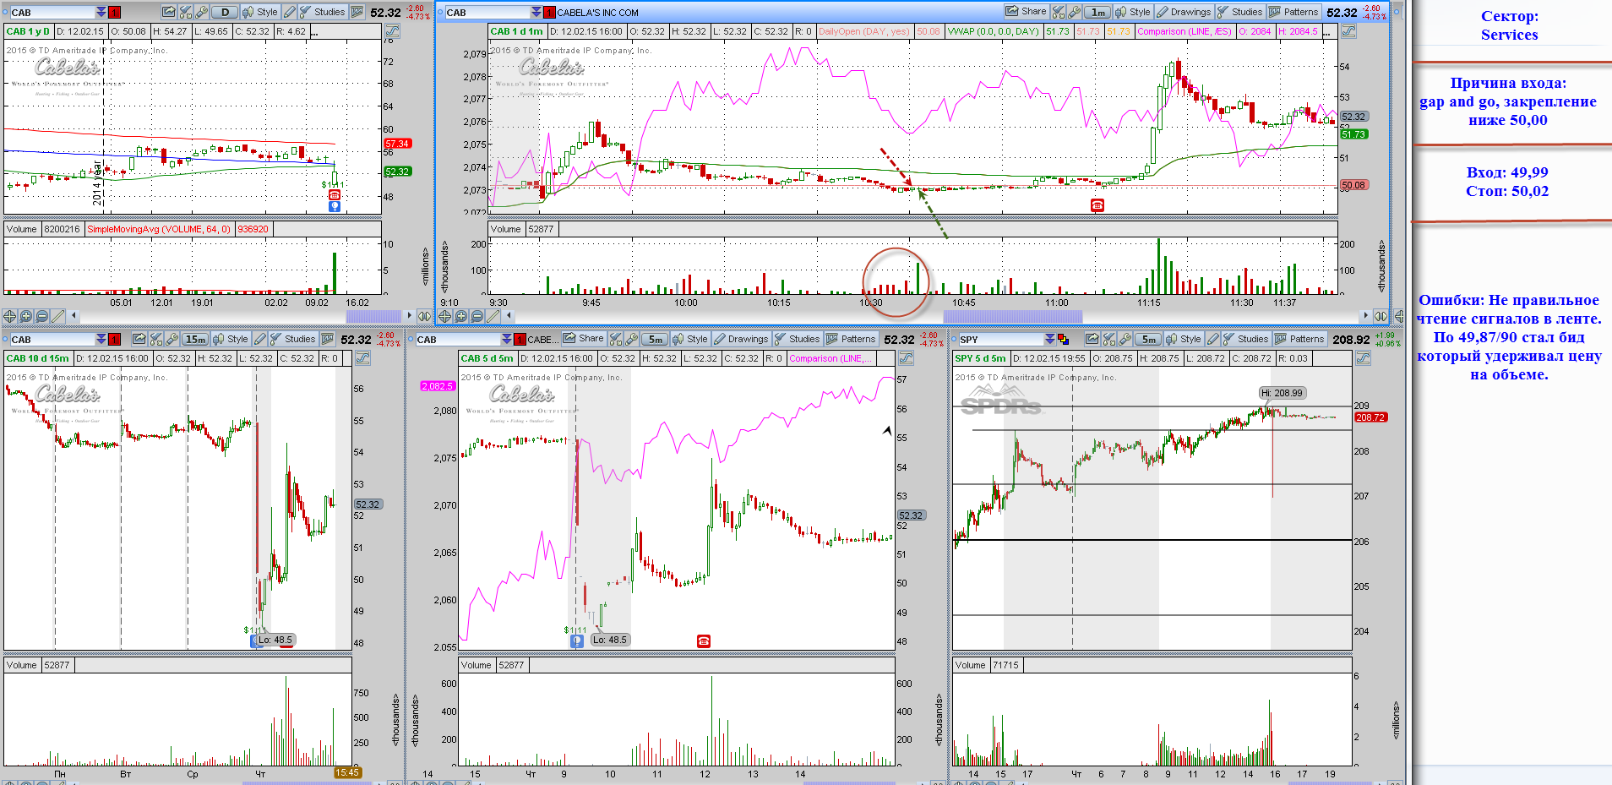Viewport: 1612px width, 785px height.
Task: Open Patterns menu on the 1m CAB chart
Action: [1293, 12]
